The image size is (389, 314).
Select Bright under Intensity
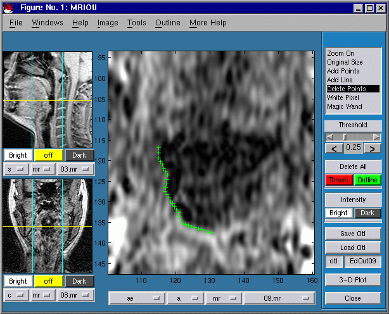coord(338,213)
